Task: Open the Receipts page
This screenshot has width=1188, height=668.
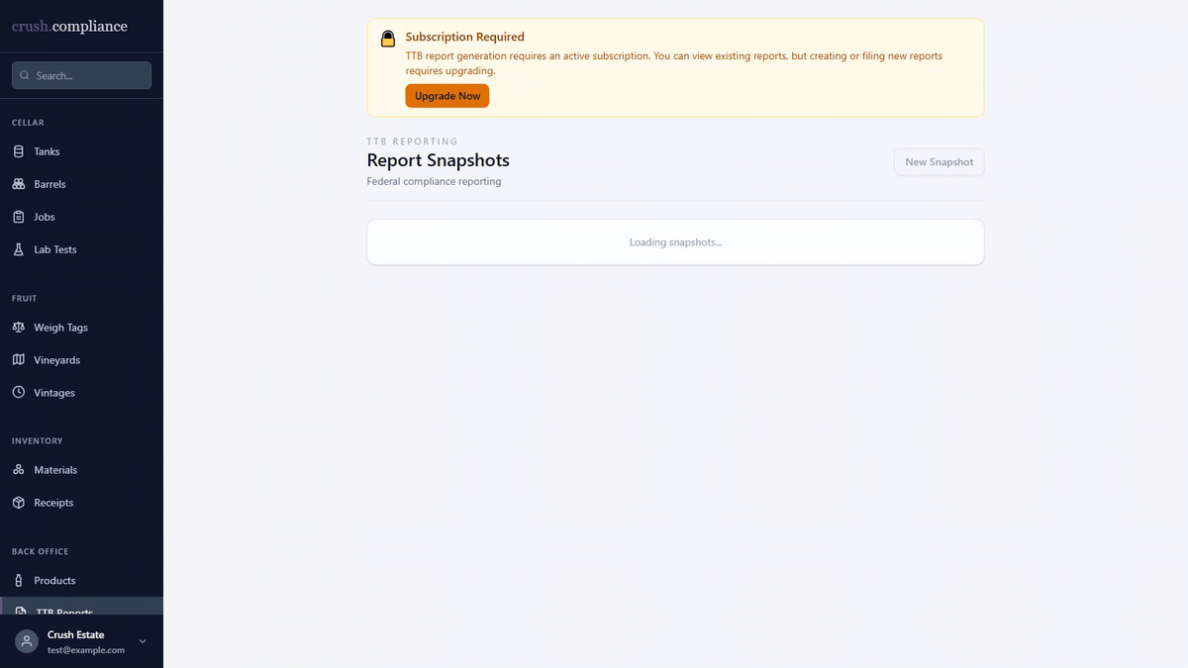Action: [x=81, y=503]
